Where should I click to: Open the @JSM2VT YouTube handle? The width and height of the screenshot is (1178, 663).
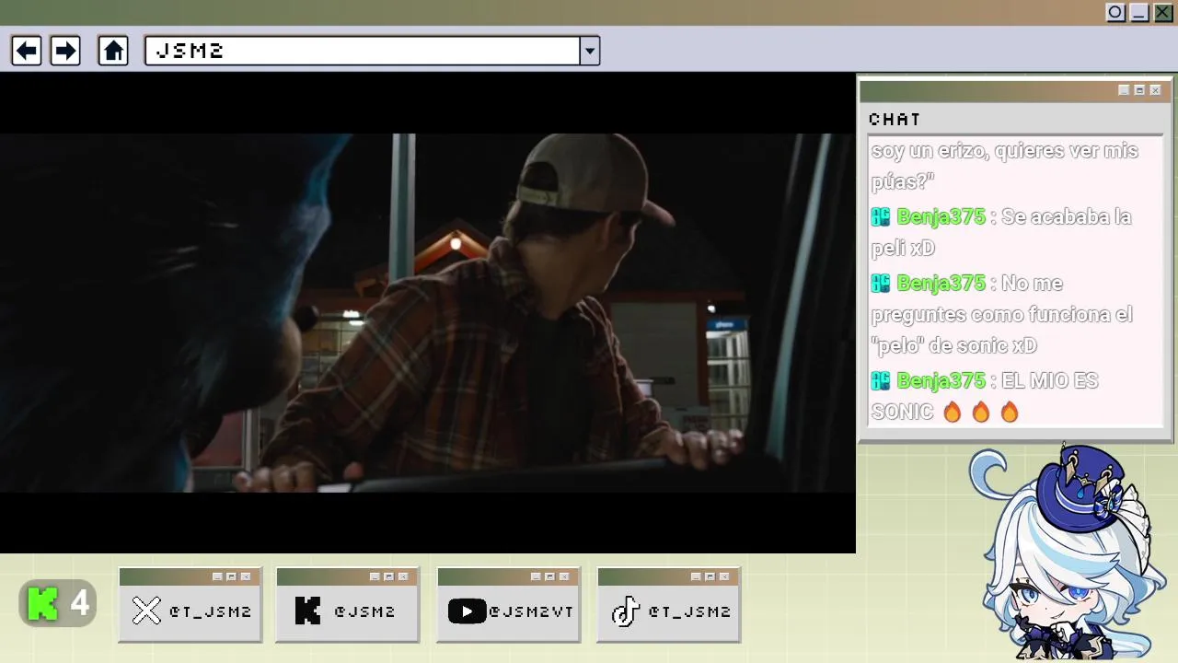tap(531, 611)
